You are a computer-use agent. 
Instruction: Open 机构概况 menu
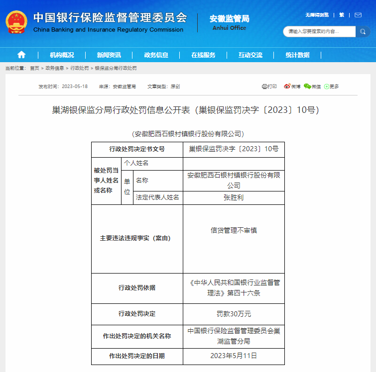[x=62, y=55]
